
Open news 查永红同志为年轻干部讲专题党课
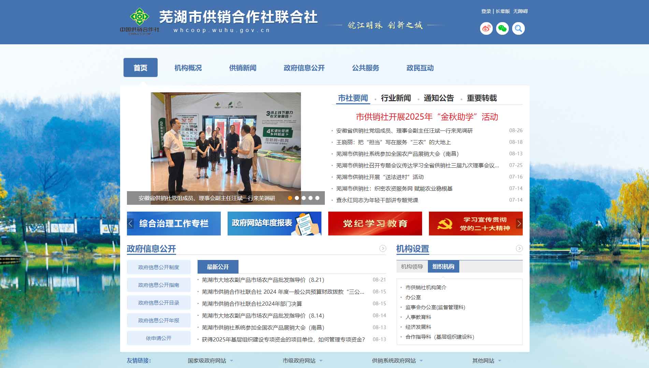(377, 200)
